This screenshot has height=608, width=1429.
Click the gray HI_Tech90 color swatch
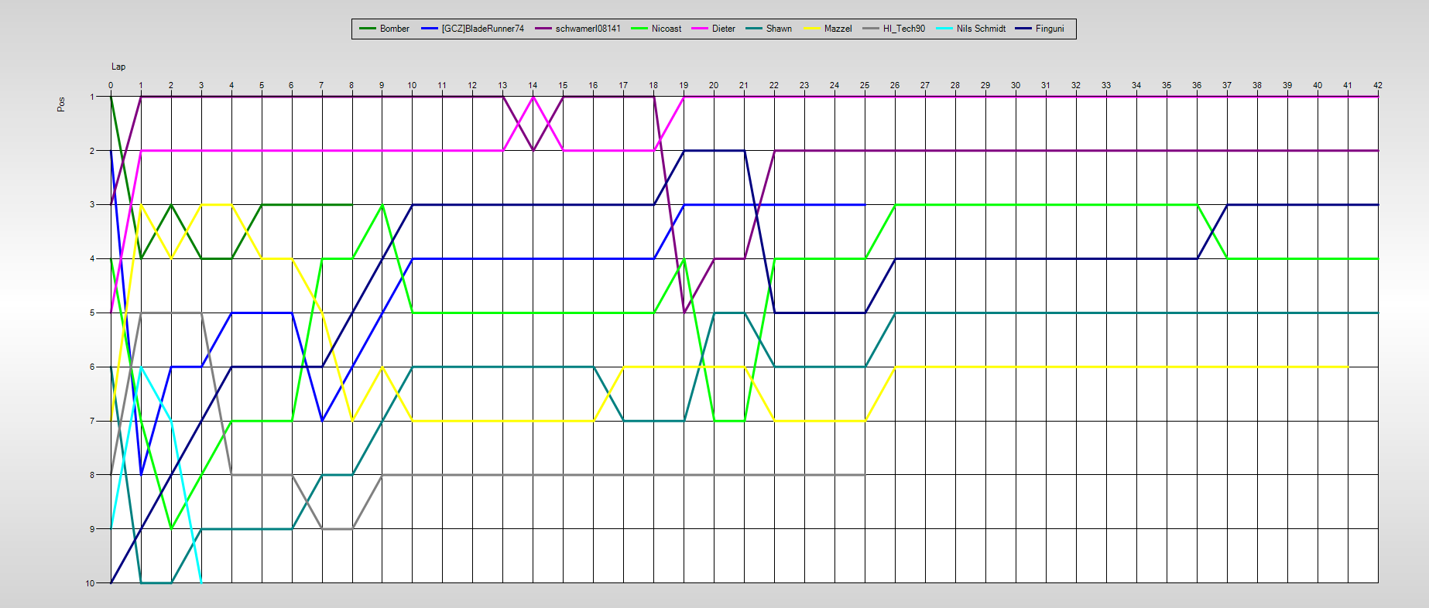tap(870, 29)
